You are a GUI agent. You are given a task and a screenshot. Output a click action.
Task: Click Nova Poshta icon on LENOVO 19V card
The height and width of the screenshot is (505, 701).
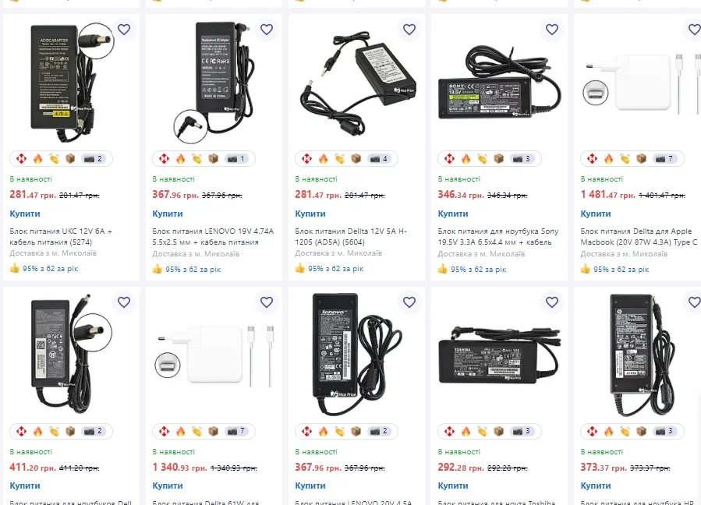(164, 159)
